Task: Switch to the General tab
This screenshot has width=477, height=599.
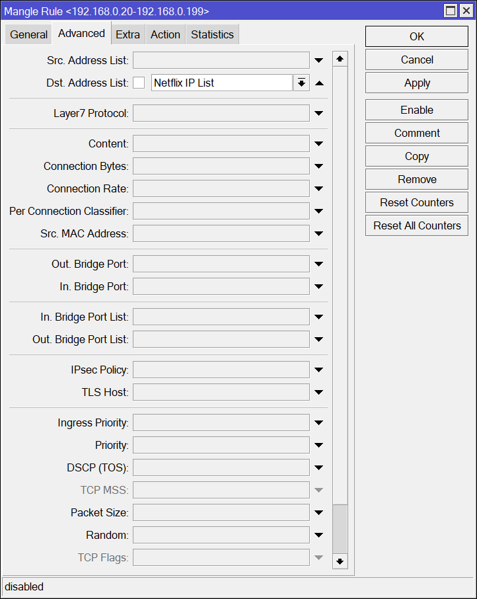Action: coord(29,34)
